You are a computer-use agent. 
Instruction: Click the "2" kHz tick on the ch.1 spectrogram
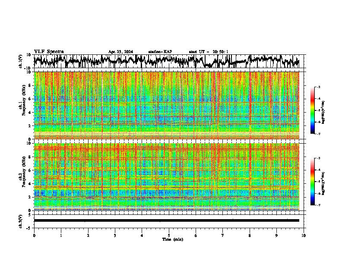click(30, 126)
